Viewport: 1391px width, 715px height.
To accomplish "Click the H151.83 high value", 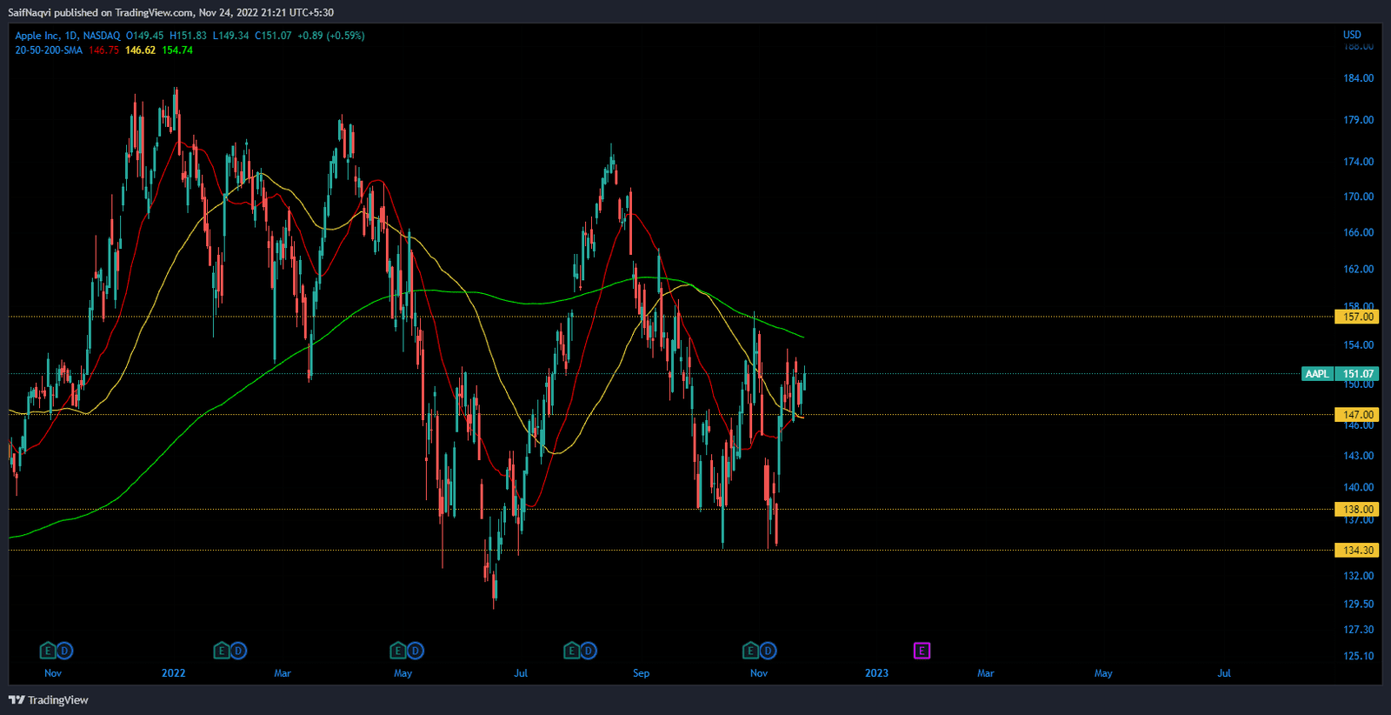I will (x=188, y=36).
